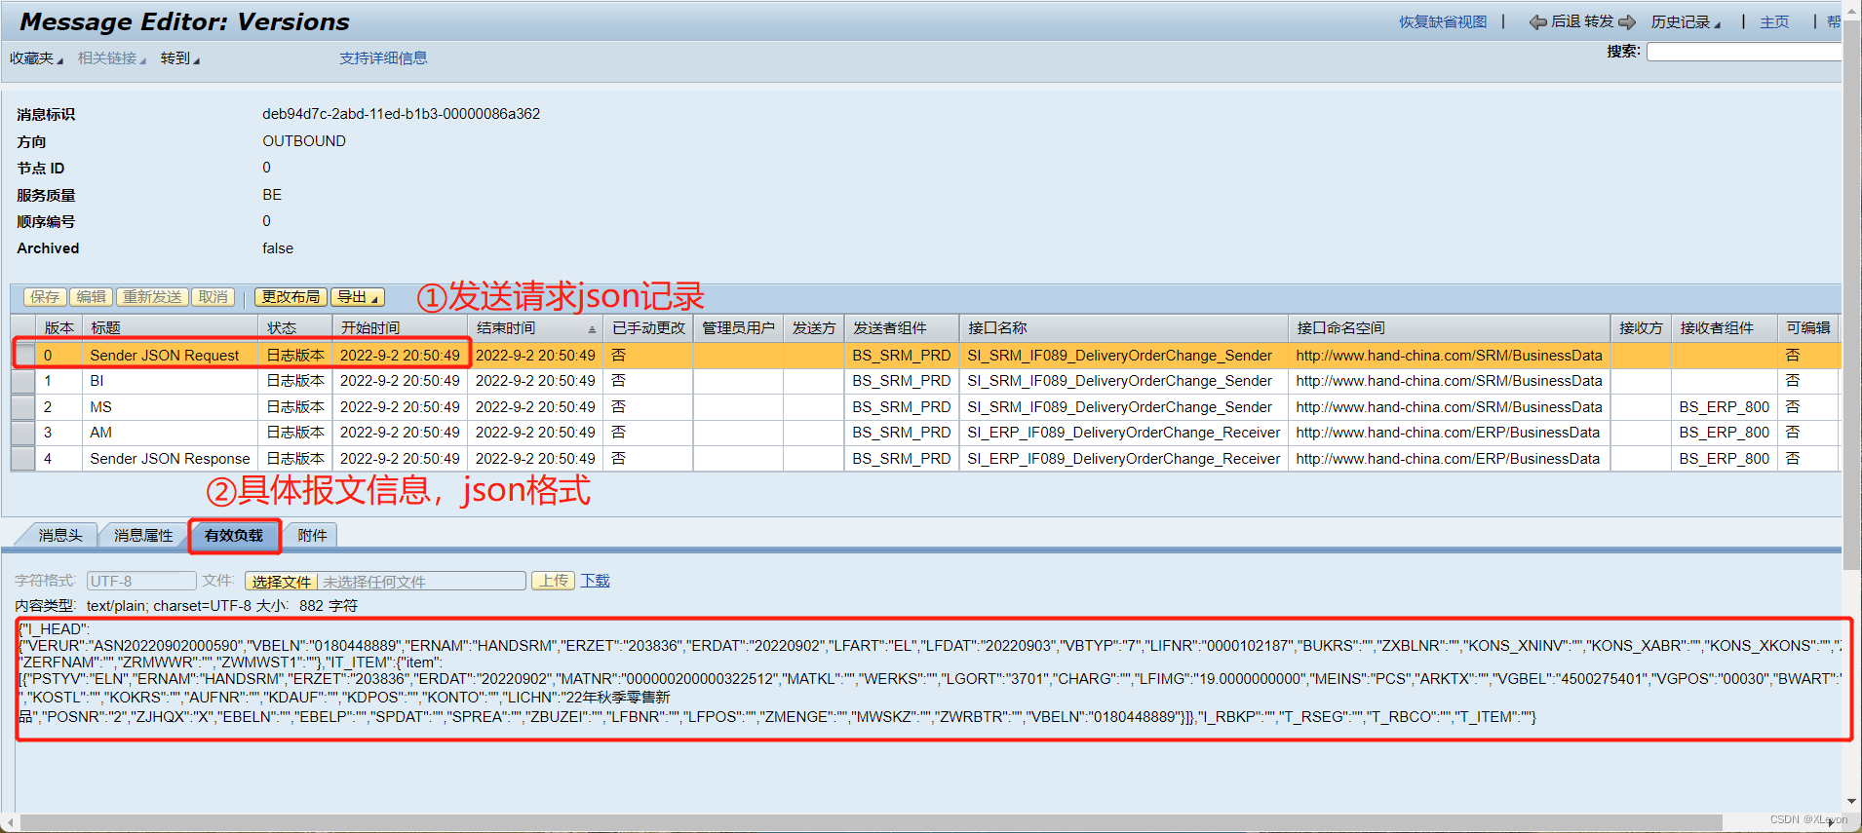Switch to the 消息属性 tab

pos(143,535)
